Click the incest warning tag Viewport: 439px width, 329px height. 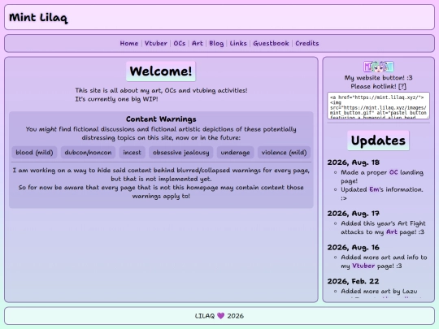click(x=132, y=153)
